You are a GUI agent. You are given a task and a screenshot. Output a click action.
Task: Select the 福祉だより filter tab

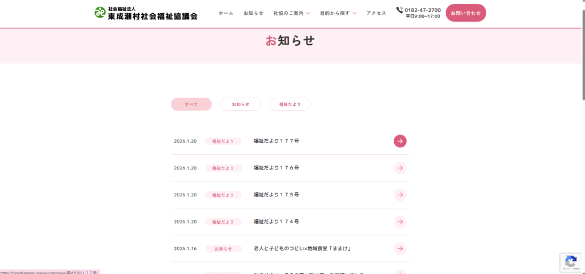pos(290,104)
